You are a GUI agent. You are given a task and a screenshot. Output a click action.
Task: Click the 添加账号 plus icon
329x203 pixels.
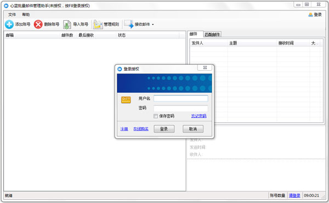9,24
